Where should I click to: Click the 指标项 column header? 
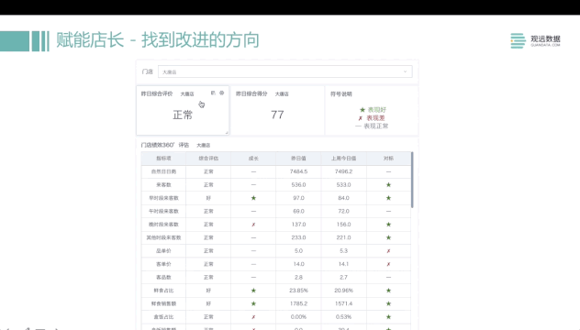[x=163, y=159]
